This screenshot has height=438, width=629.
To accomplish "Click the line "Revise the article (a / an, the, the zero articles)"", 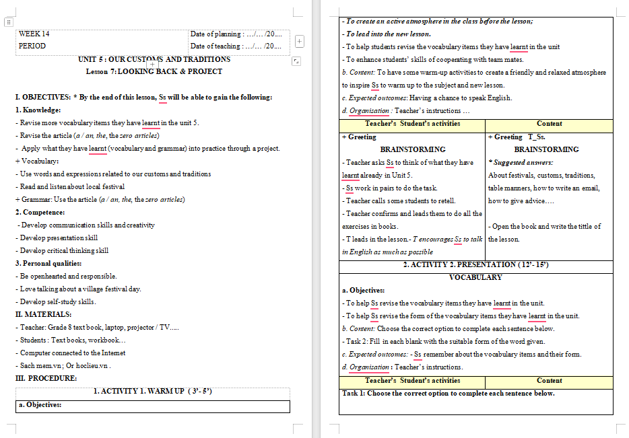I will [x=88, y=136].
